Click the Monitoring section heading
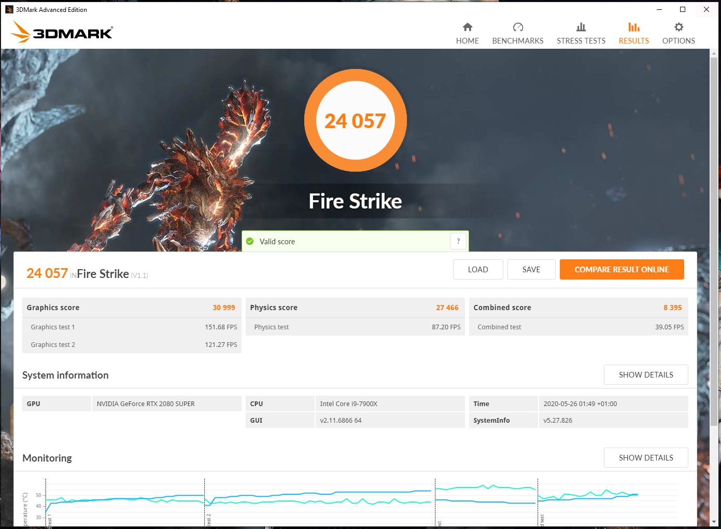 (x=47, y=458)
